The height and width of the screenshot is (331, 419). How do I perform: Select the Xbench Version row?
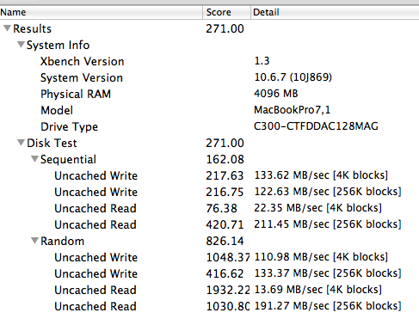click(x=209, y=61)
